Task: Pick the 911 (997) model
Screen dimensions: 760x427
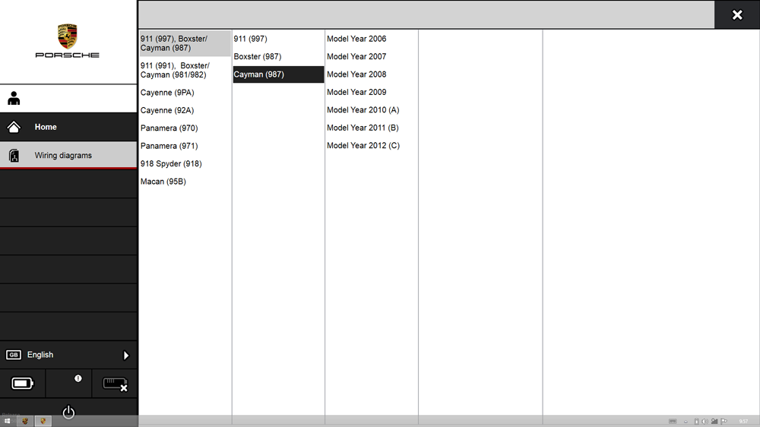Action: (278, 39)
